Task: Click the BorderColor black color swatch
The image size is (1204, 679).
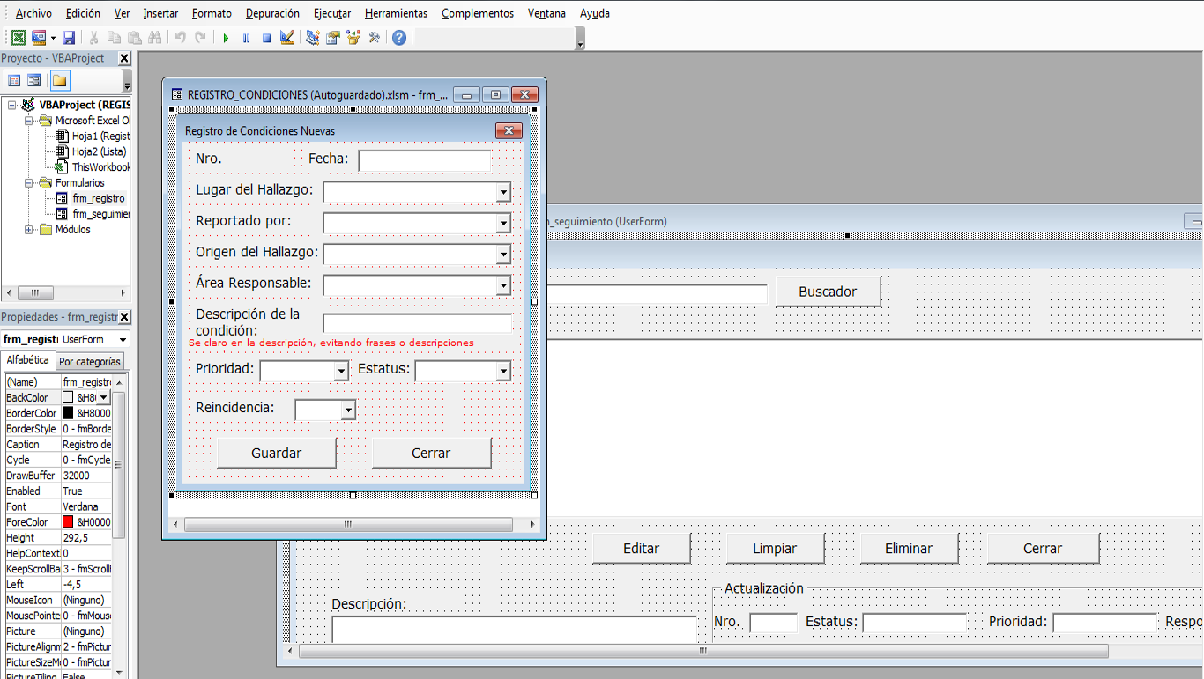Action: 68,413
